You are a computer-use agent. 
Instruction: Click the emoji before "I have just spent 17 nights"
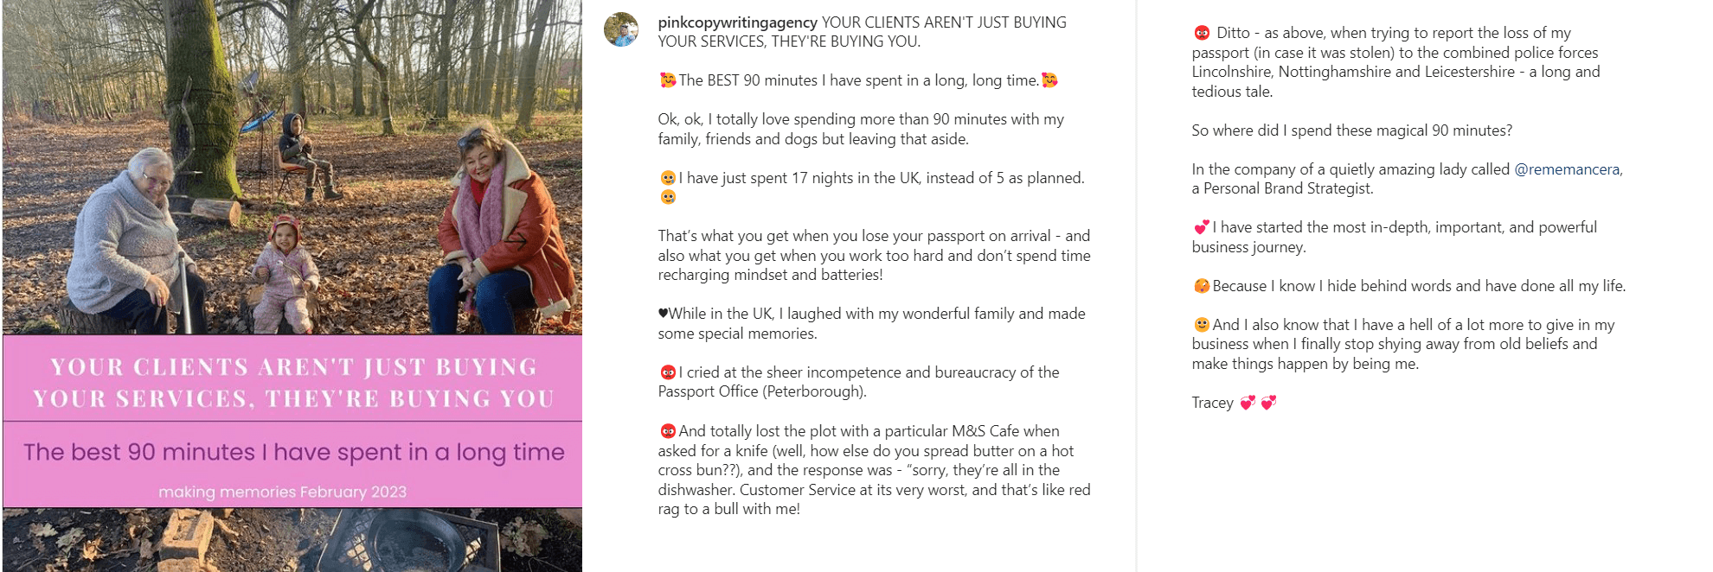[668, 178]
